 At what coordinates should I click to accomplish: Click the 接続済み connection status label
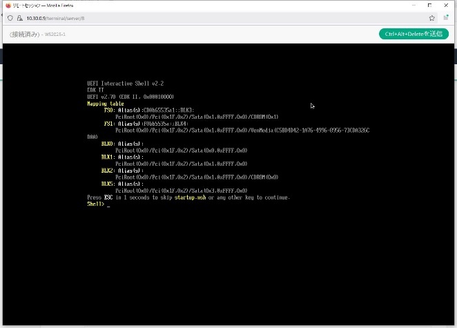25,34
